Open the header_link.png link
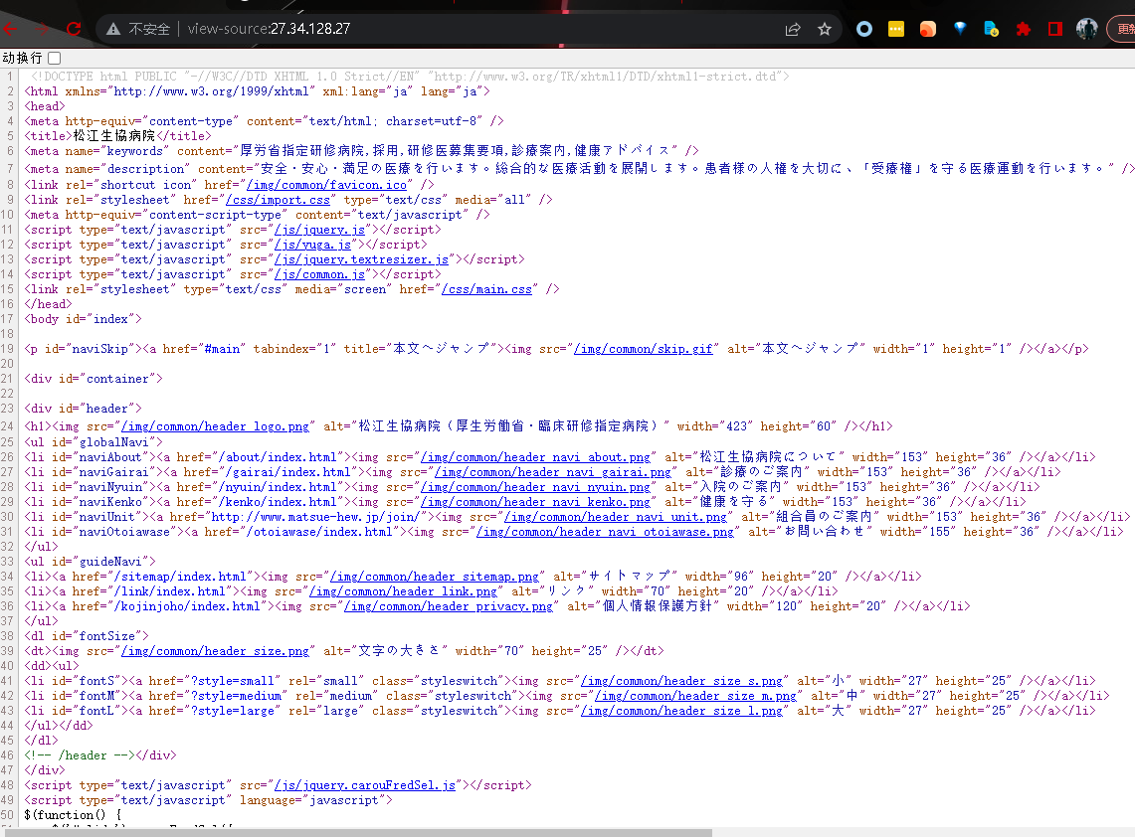This screenshot has width=1135, height=837. [403, 591]
